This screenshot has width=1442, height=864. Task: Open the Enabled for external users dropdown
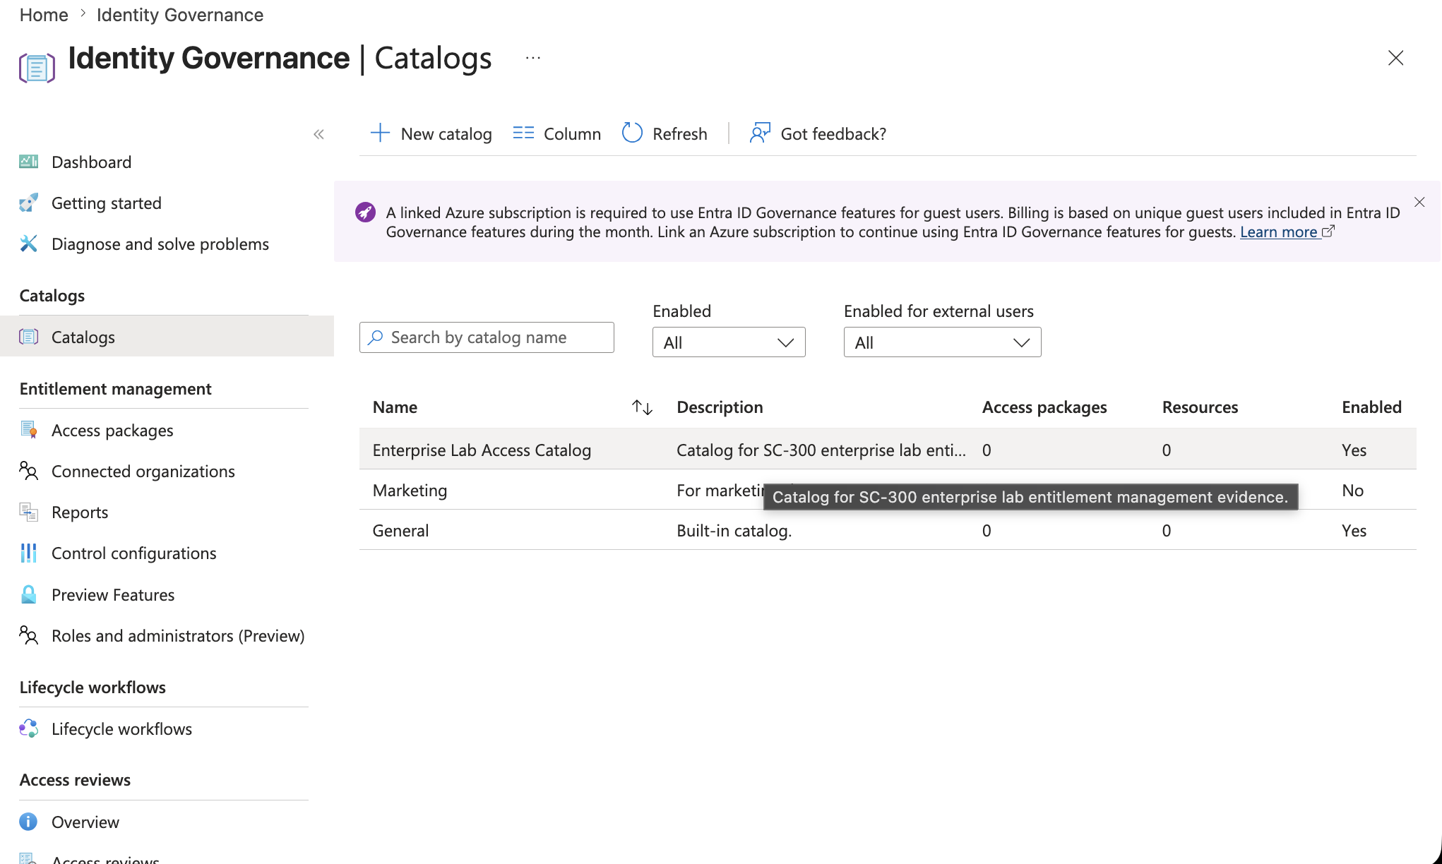point(942,342)
